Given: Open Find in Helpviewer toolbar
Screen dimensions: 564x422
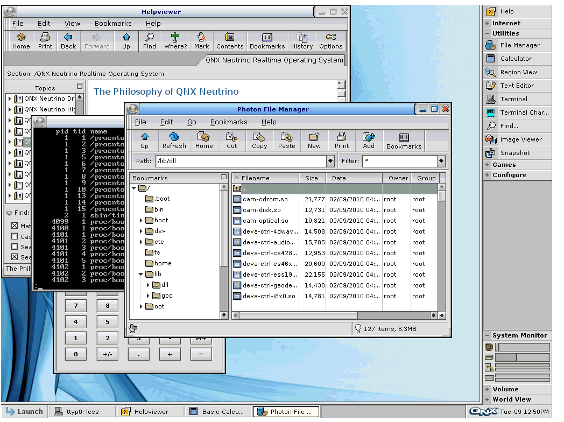Looking at the screenshot, I should pyautogui.click(x=150, y=41).
